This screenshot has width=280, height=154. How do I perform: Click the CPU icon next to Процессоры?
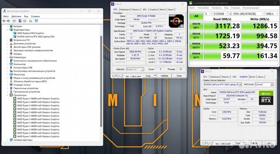coord(11,95)
